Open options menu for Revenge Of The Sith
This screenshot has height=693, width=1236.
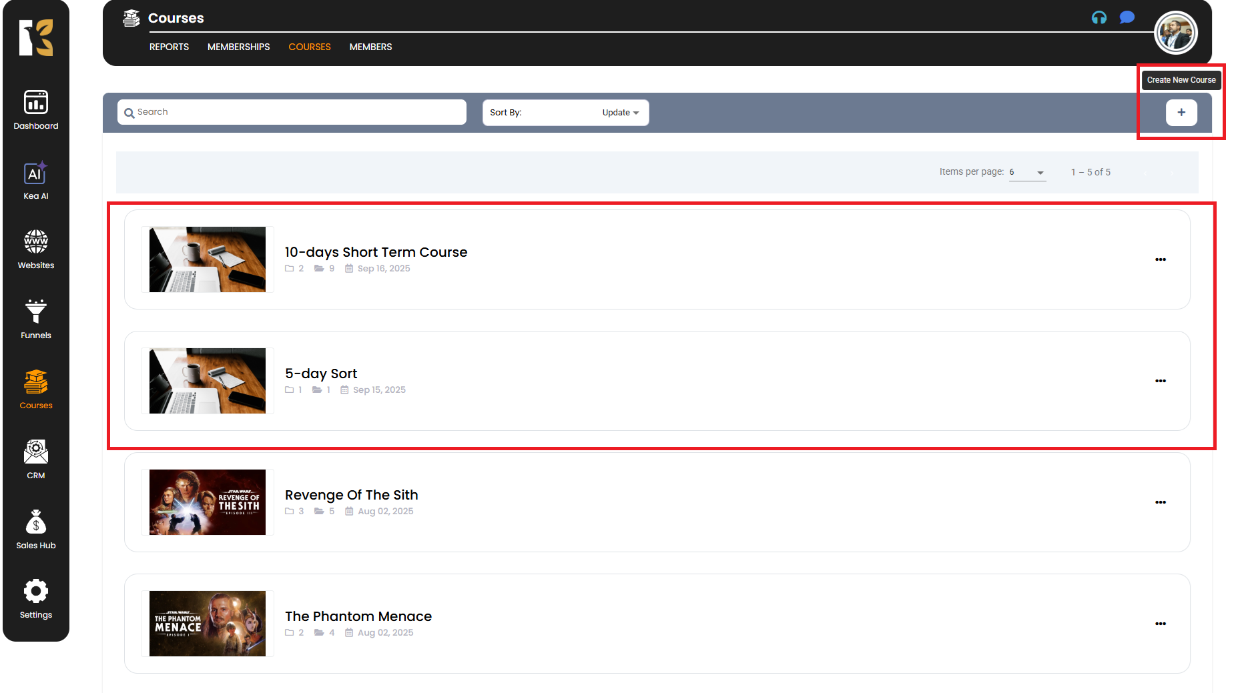tap(1160, 502)
